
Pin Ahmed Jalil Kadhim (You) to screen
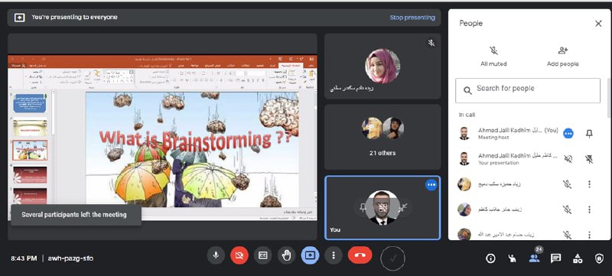[589, 134]
